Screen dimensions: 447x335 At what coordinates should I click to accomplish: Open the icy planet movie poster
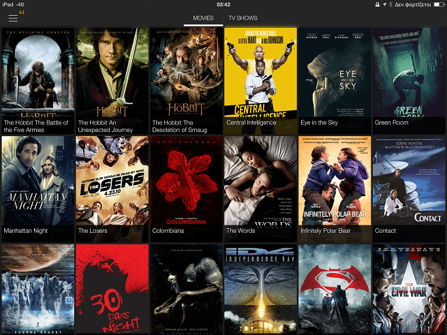coord(38,289)
